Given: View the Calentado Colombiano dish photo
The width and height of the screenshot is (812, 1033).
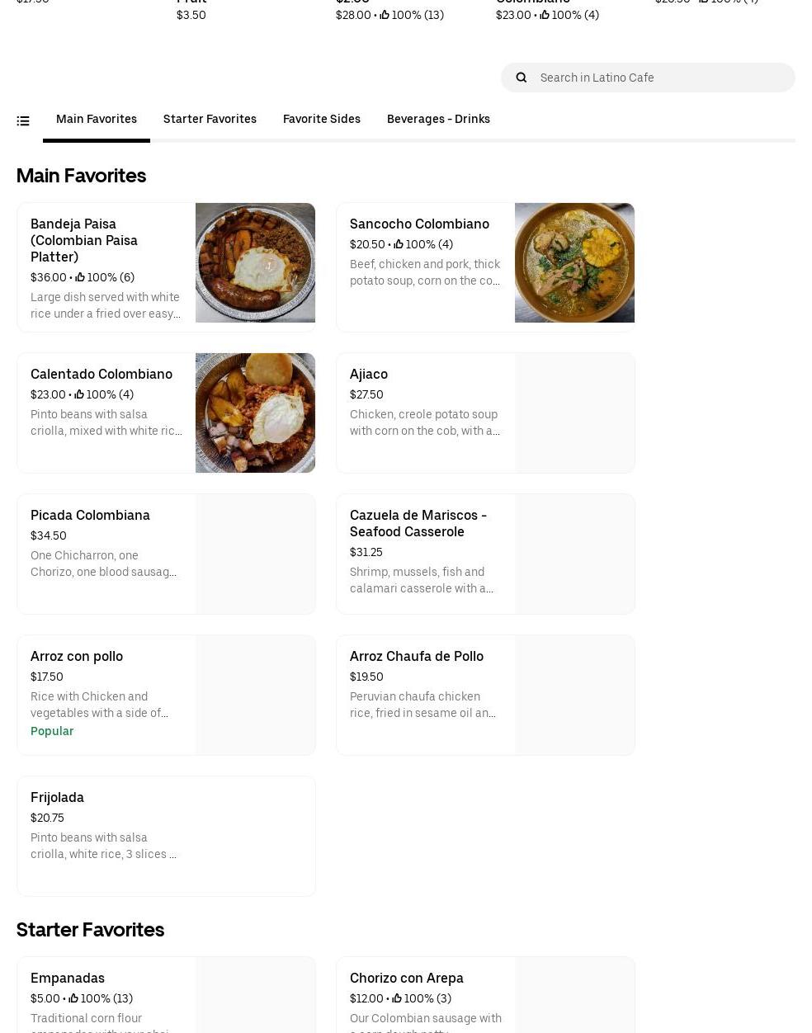Looking at the screenshot, I should pos(255,413).
